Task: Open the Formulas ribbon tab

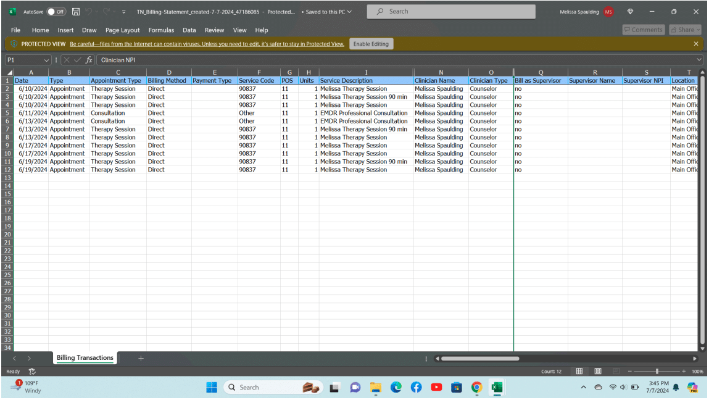Action: click(161, 30)
